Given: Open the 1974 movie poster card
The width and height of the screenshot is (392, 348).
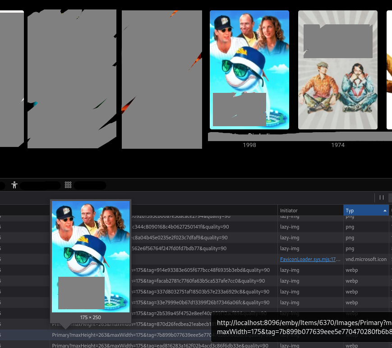Looking at the screenshot, I should (x=338, y=70).
